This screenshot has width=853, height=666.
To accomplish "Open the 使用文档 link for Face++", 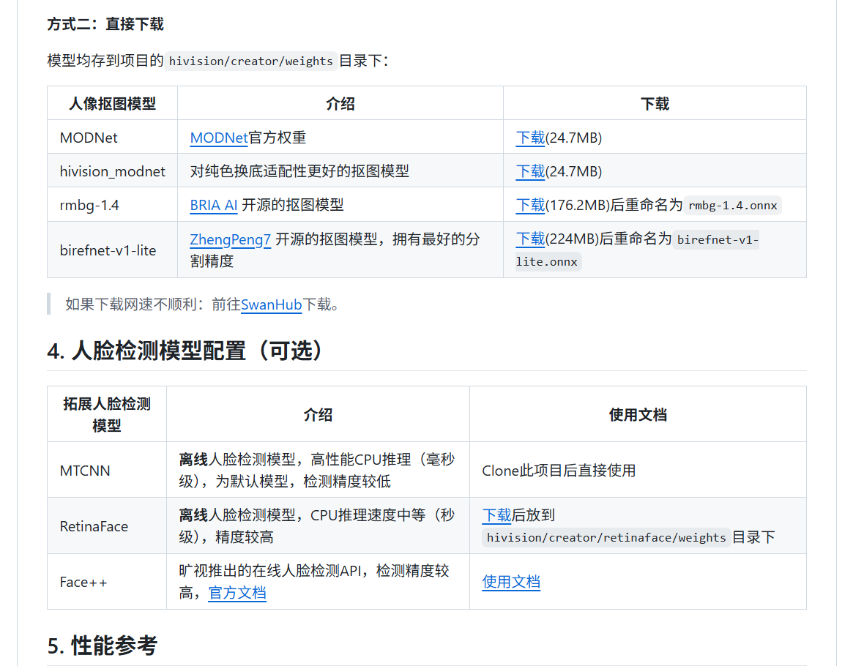I will (511, 582).
